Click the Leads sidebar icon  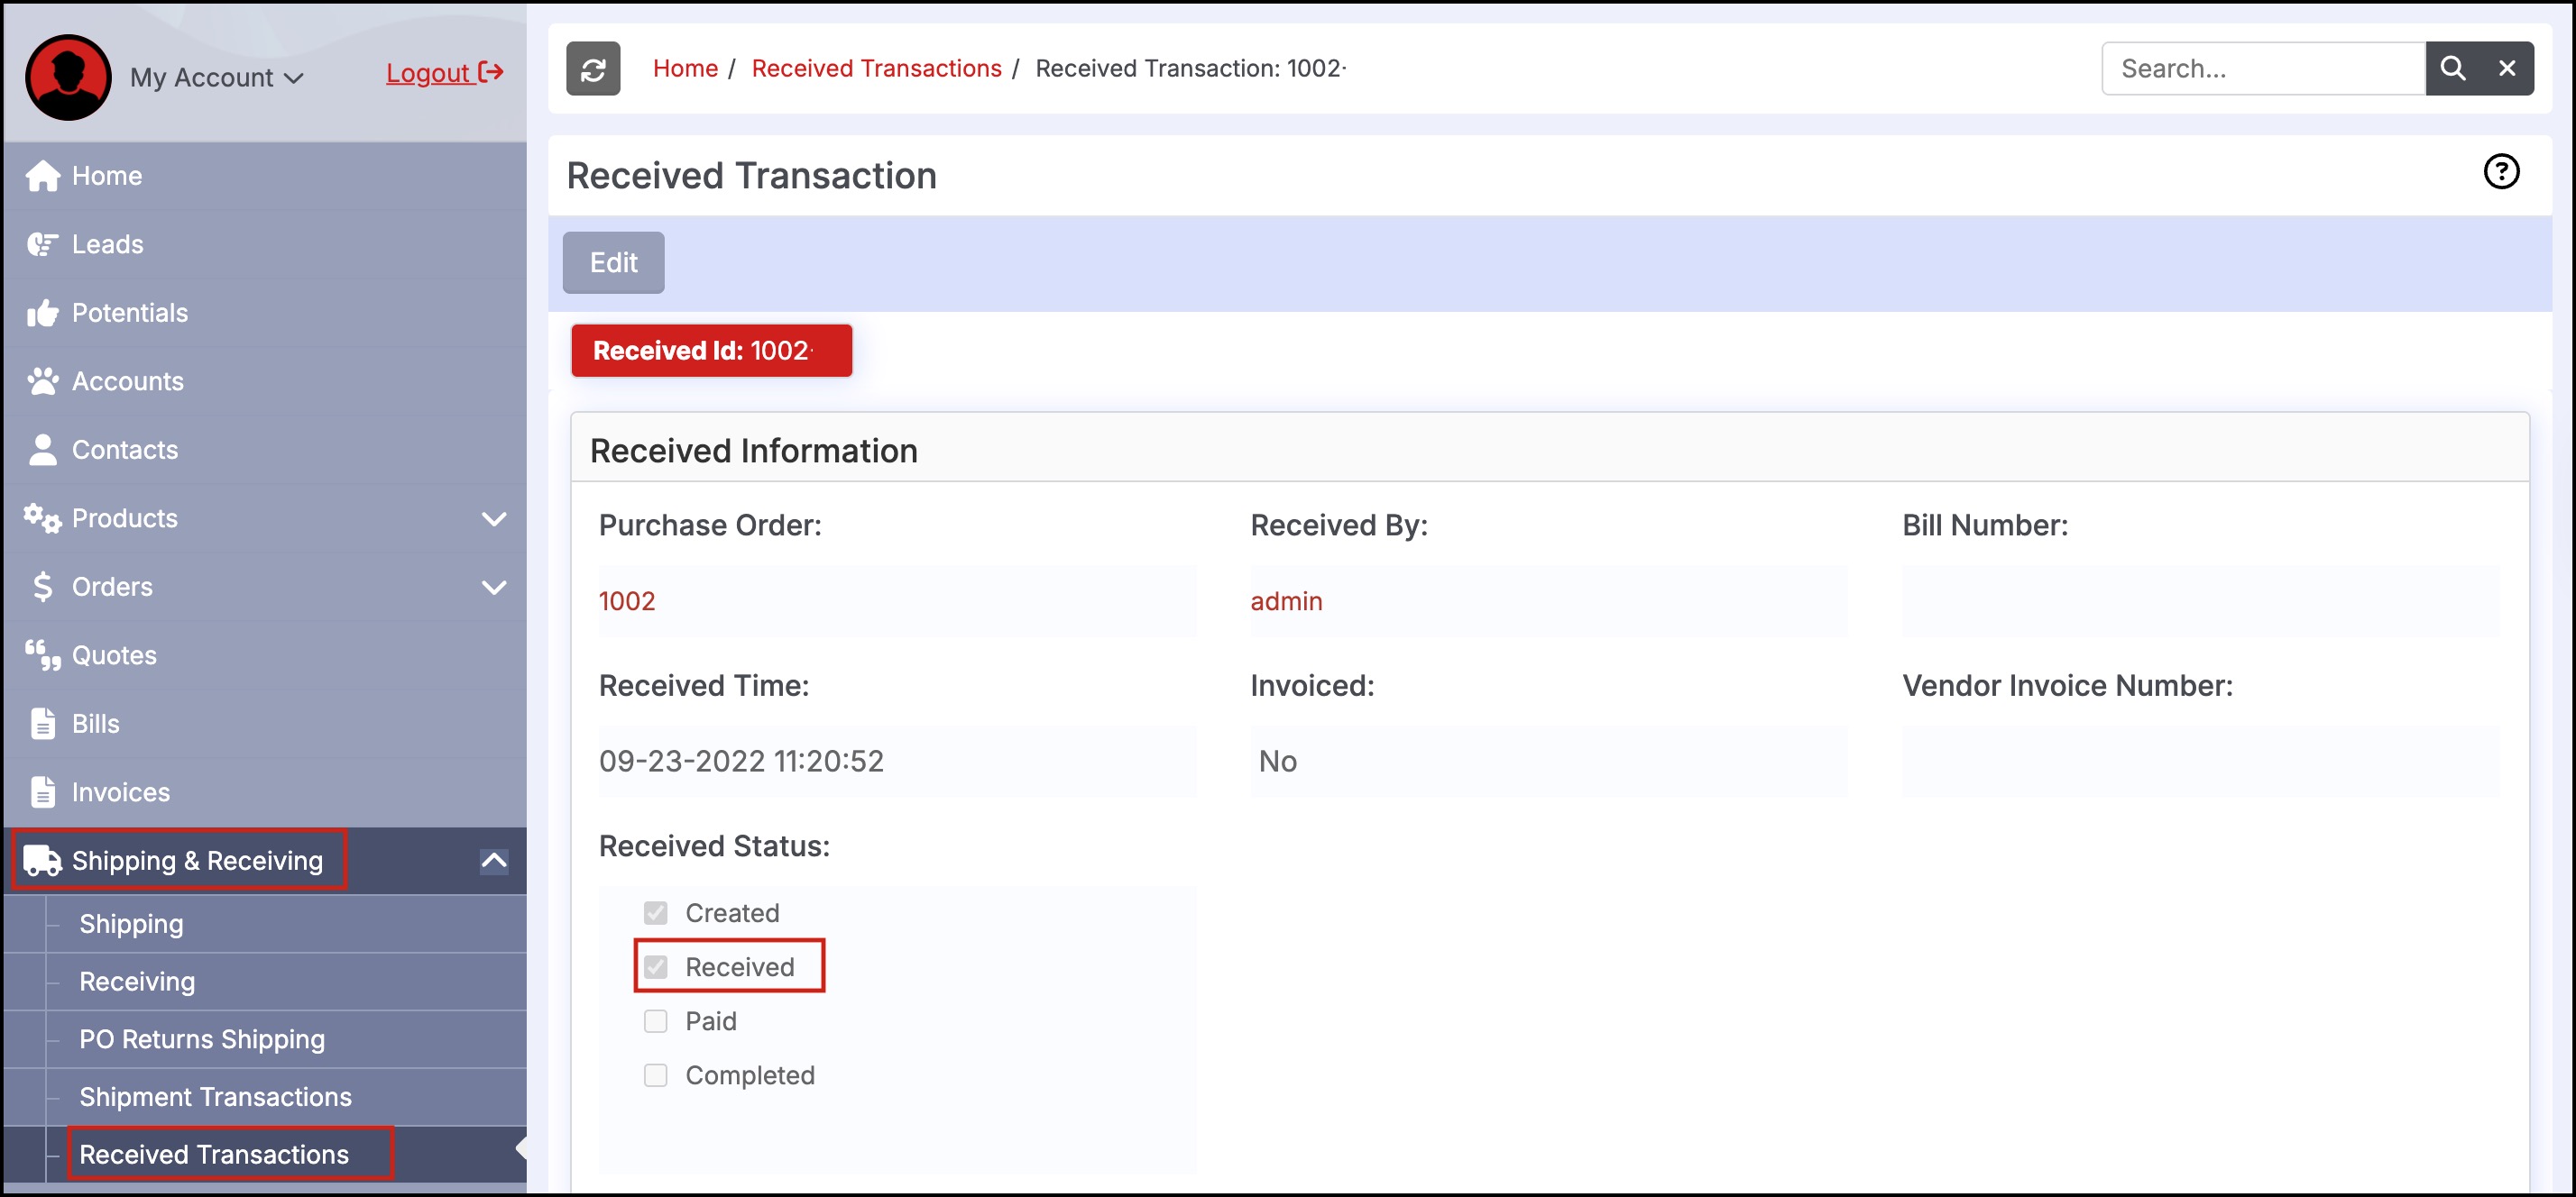(42, 243)
